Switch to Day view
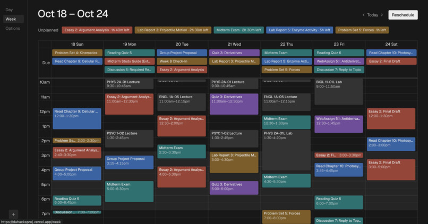Image resolution: width=428 pixels, height=224 pixels. 9,10
